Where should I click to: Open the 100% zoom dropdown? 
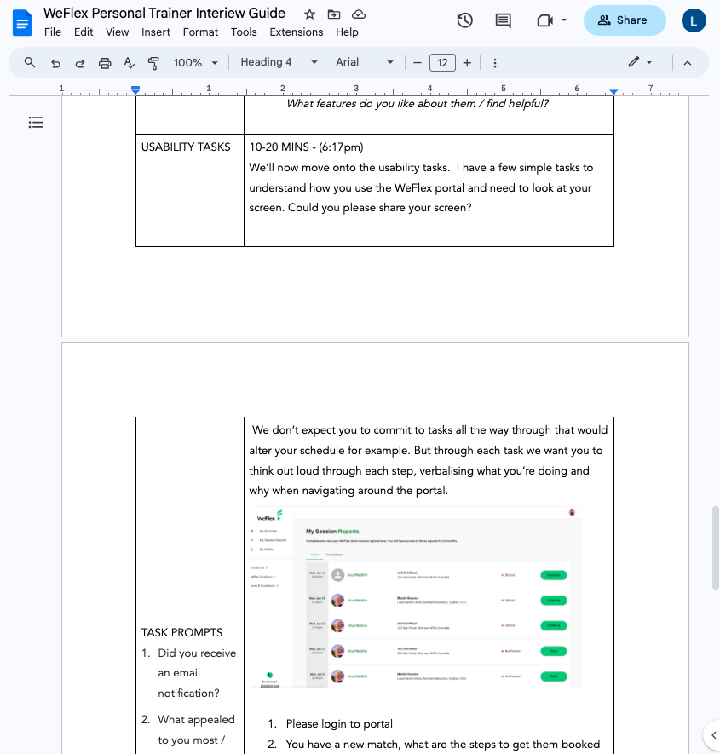pyautogui.click(x=196, y=63)
